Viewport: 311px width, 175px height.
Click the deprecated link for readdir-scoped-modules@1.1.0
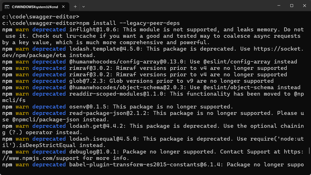(49, 94)
